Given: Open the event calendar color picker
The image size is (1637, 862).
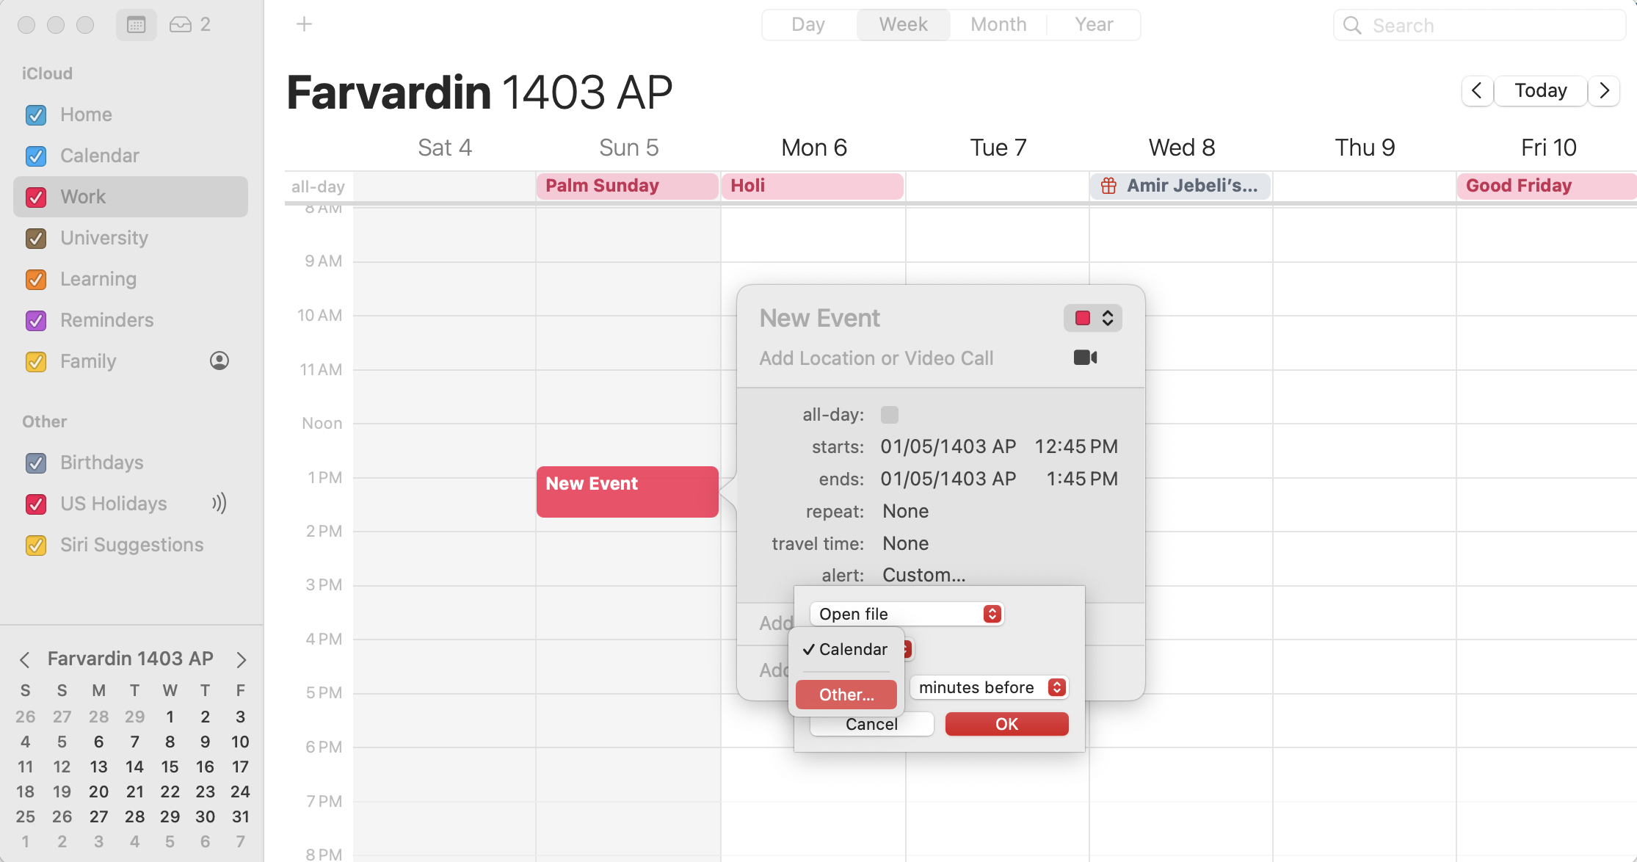Looking at the screenshot, I should pos(1093,318).
